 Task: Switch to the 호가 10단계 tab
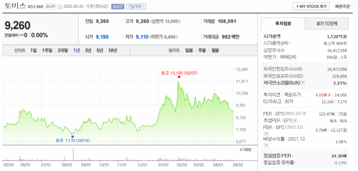(x=327, y=24)
